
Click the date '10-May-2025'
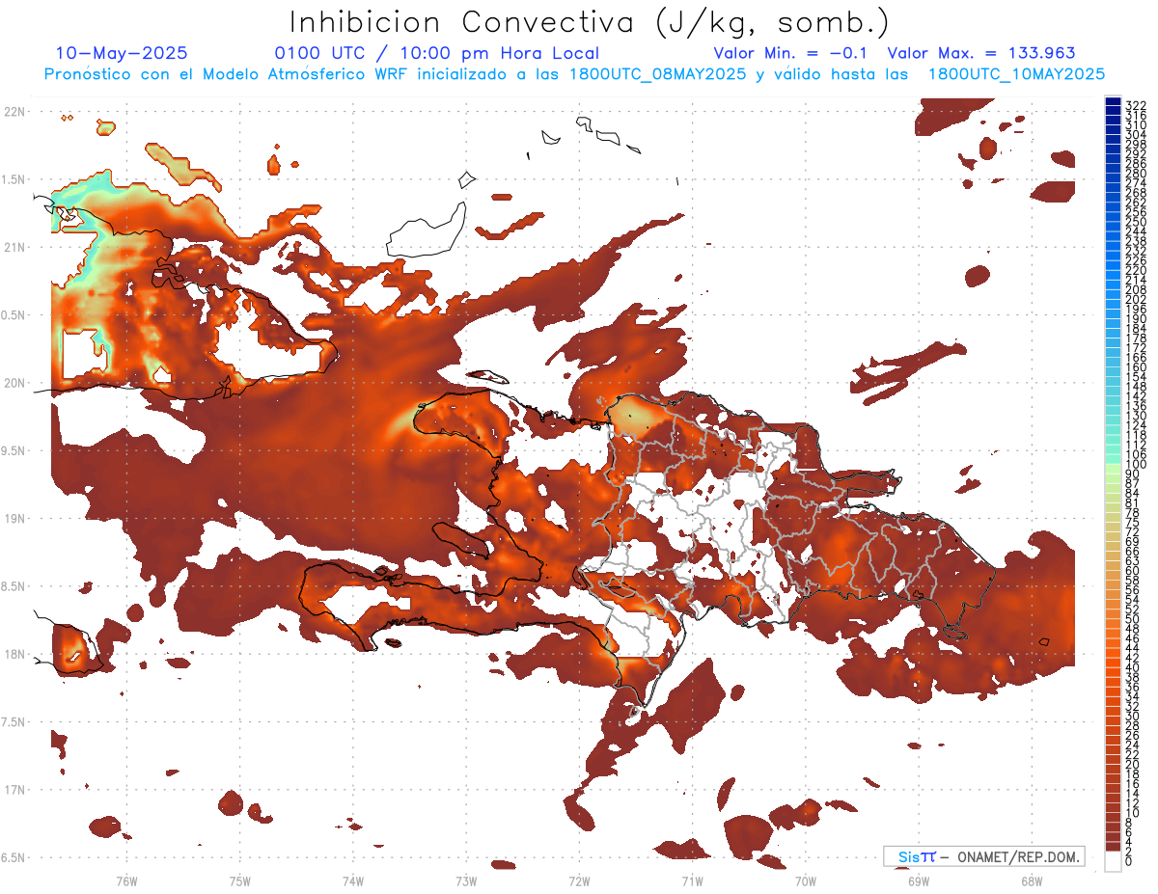pos(122,53)
